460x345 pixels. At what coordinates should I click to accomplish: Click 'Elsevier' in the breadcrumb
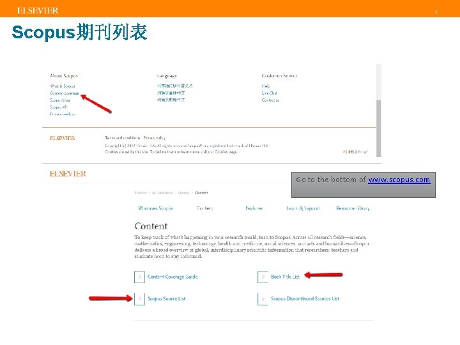pos(140,193)
